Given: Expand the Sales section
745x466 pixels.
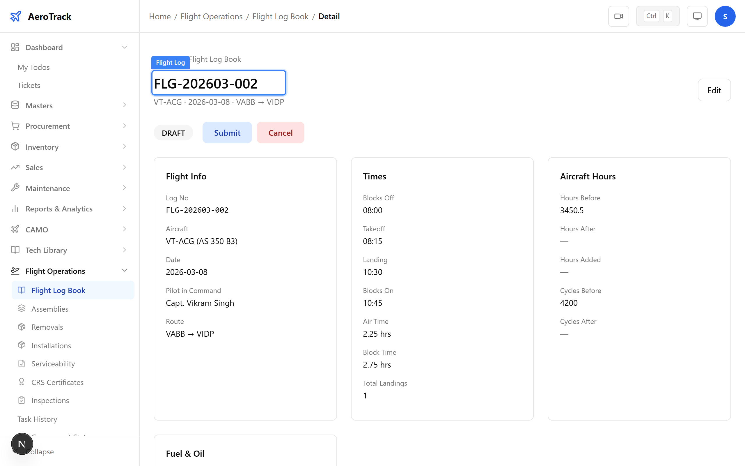Looking at the screenshot, I should pos(124,167).
